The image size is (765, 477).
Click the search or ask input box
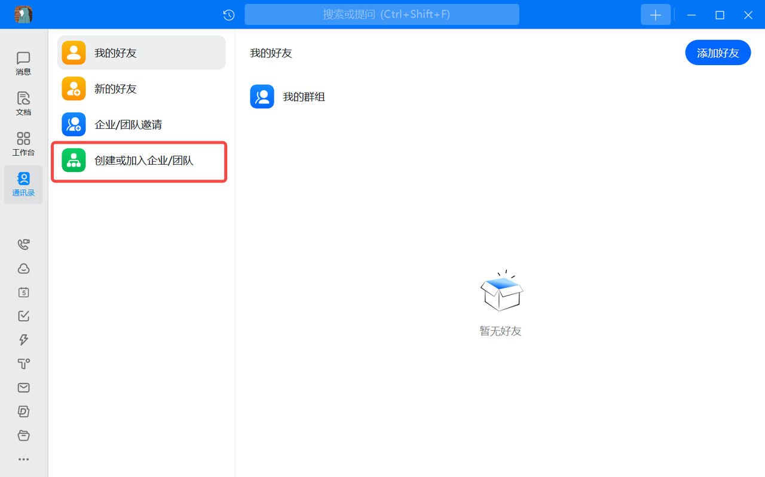pos(381,14)
